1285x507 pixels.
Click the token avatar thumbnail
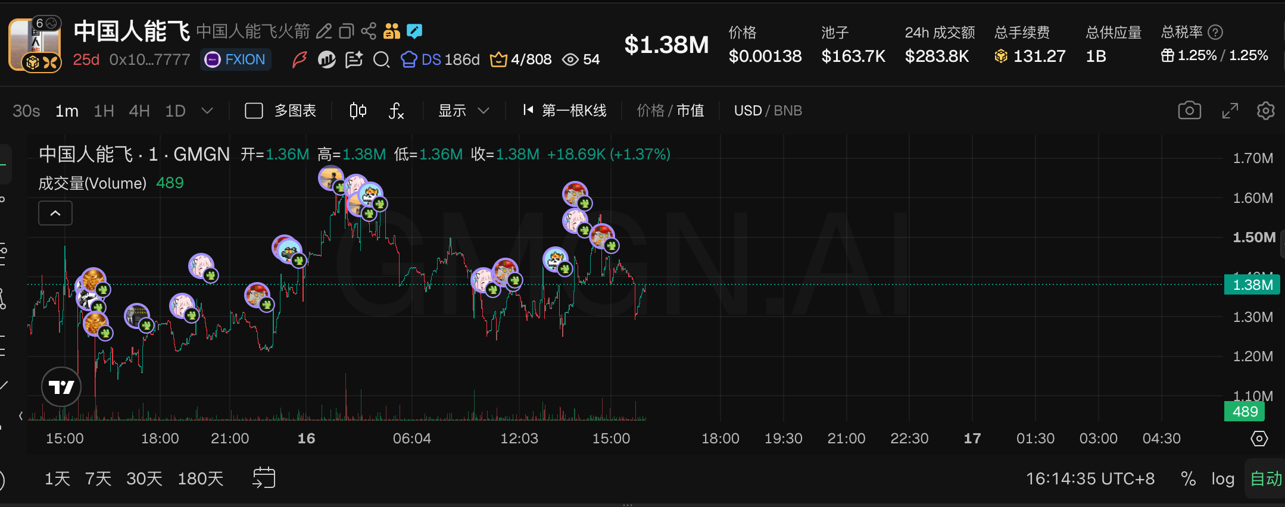pos(35,45)
